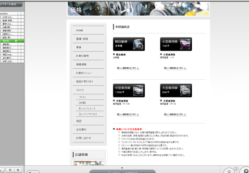Select the 車検 (sha... page in the site tree

9,24
